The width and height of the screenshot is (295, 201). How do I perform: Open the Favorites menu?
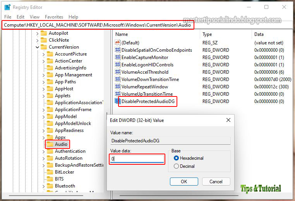tap(54, 17)
